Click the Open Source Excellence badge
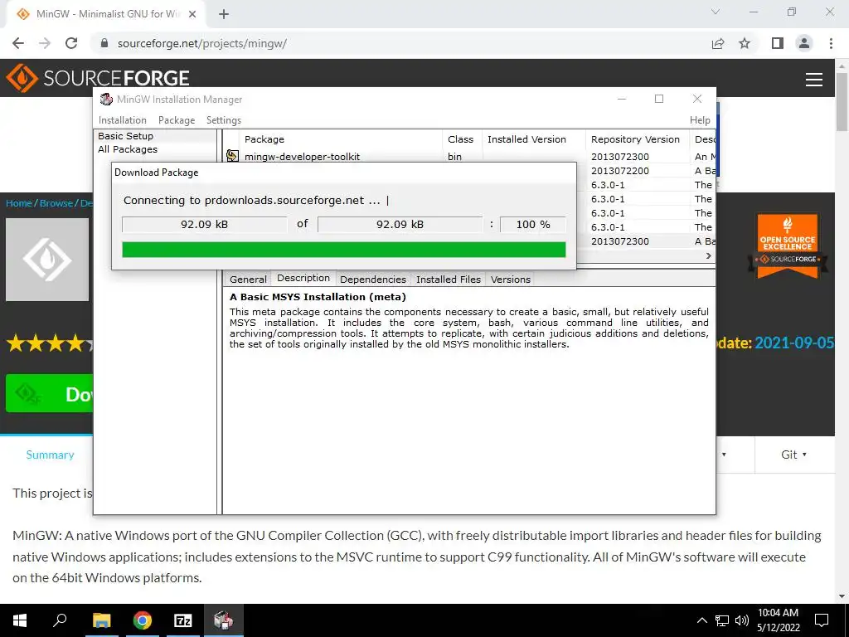Screen dimensions: 849x637 [x=788, y=246]
